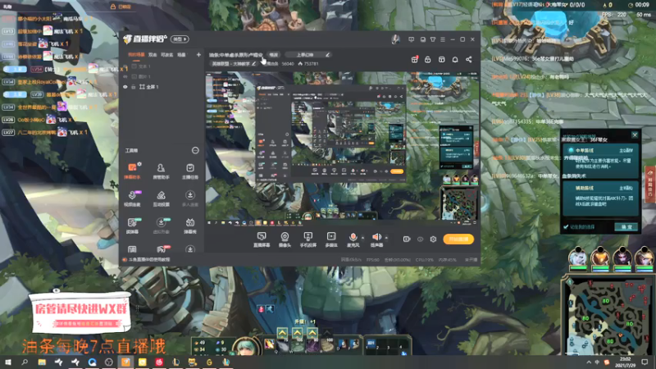Open the mode dropdown next to 直播伴侣 logo

(180, 39)
